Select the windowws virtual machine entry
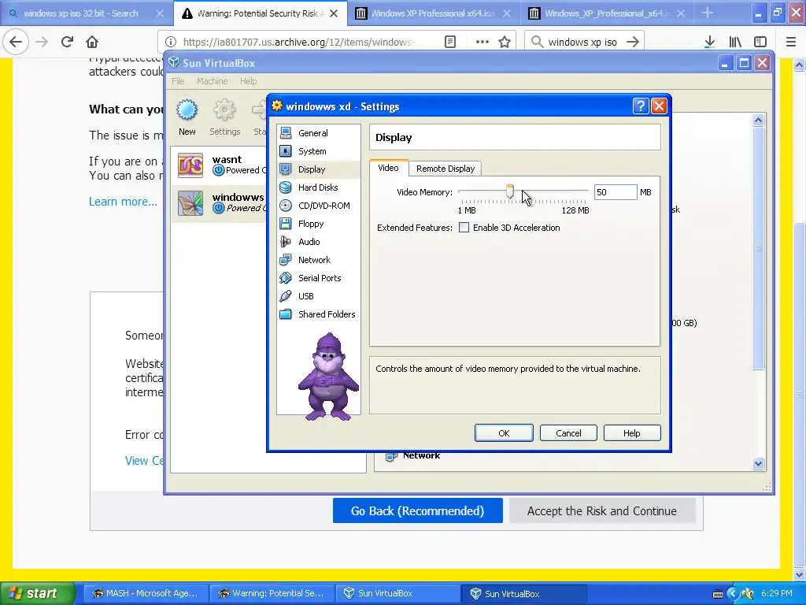The height and width of the screenshot is (605, 806). [x=220, y=202]
